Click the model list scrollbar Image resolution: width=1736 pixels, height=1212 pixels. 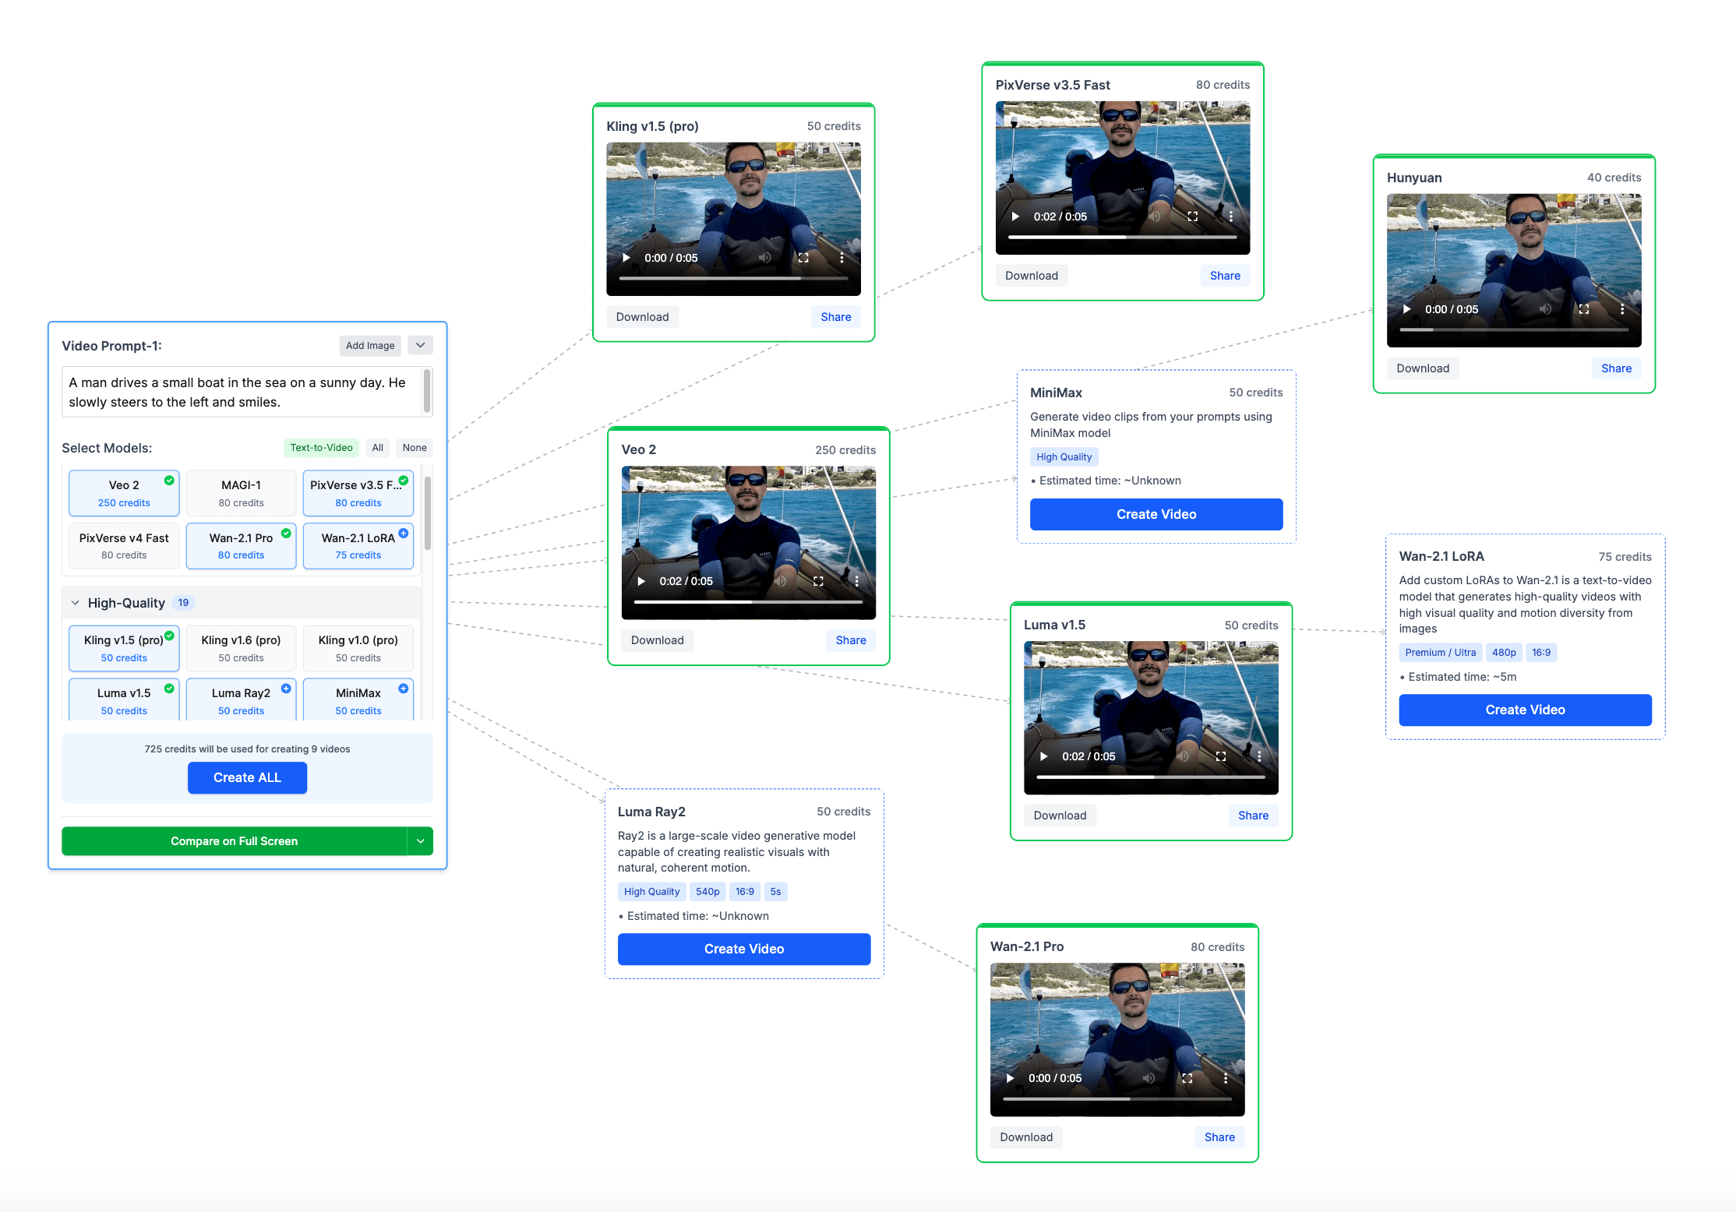[428, 513]
